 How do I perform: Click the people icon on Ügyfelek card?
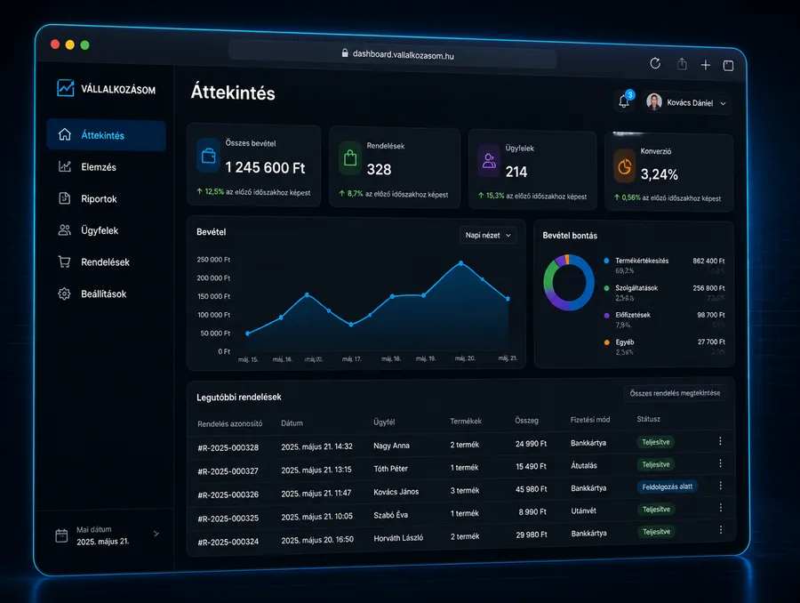click(x=489, y=161)
